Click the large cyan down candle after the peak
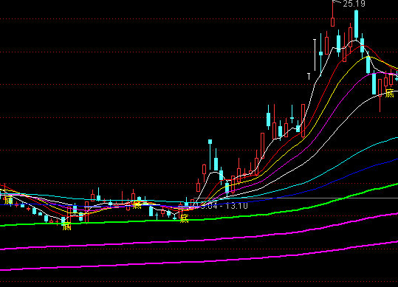398x287 pixels. (374, 84)
